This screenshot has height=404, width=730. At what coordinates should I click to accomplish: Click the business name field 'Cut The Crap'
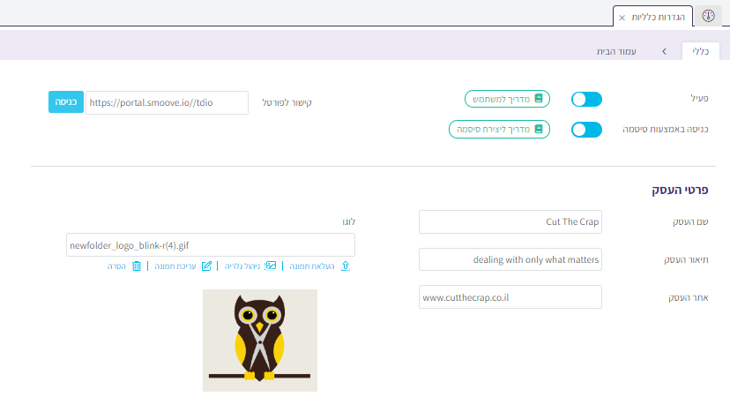[510, 222]
